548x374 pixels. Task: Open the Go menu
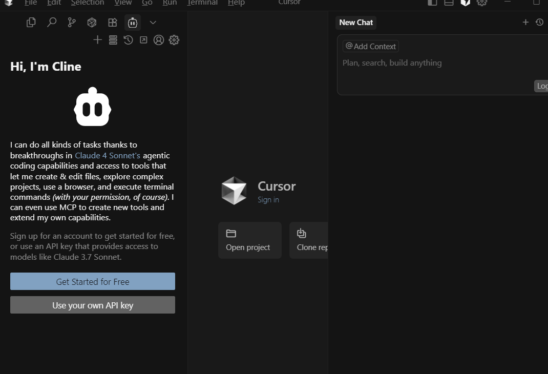[x=147, y=3]
